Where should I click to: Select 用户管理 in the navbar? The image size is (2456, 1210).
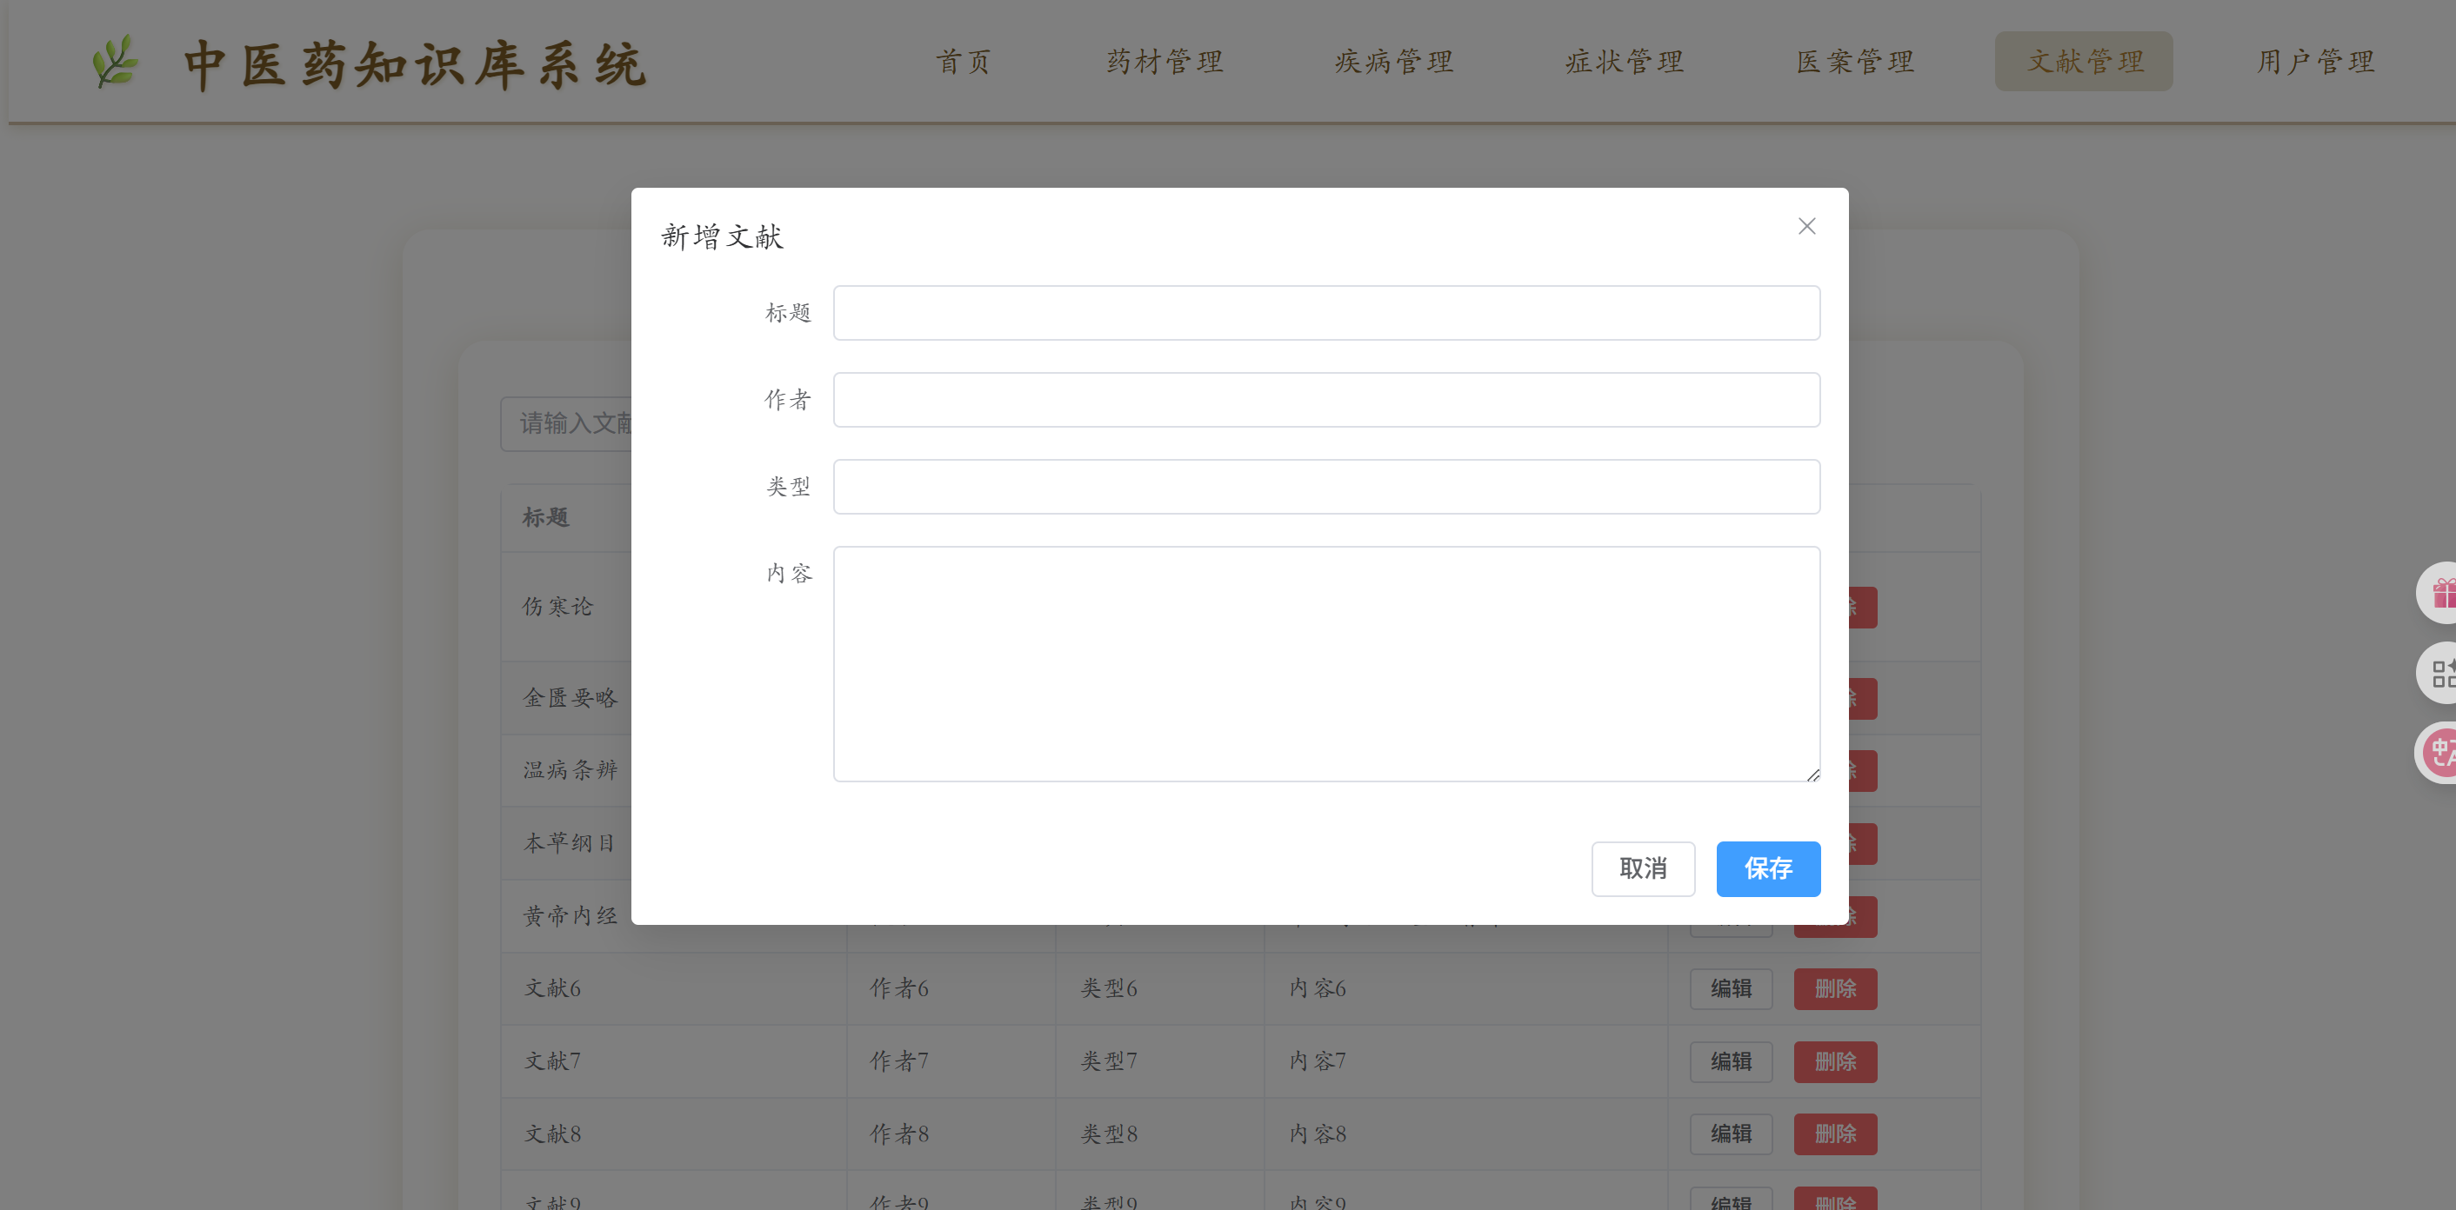[2315, 62]
